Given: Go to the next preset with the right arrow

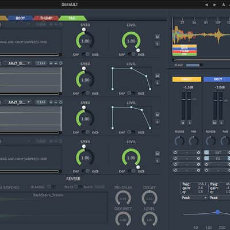Looking at the screenshot, I should [215, 5].
